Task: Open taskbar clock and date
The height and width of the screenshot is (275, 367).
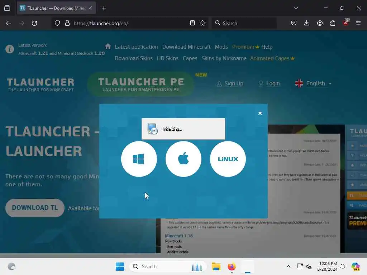Action: point(327,266)
